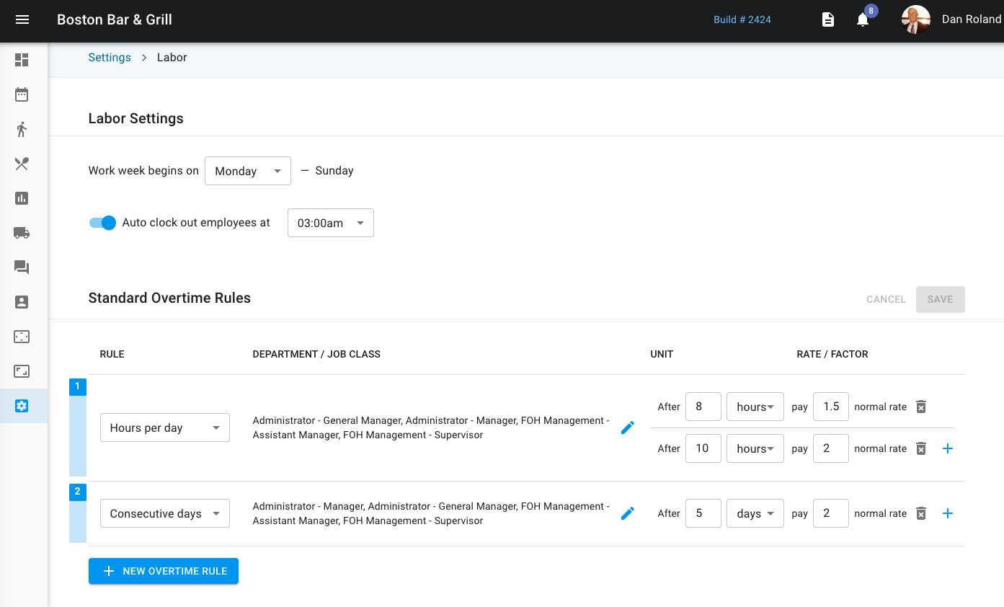Open the notifications bell
The height and width of the screenshot is (607, 1004).
863,20
